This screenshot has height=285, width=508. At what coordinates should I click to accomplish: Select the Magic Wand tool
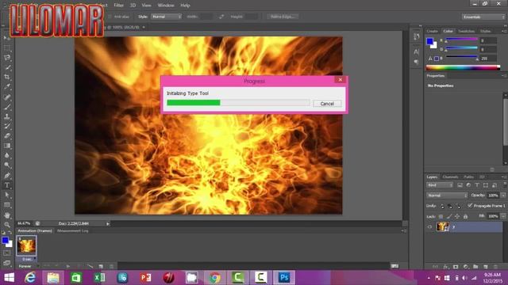pos(7,67)
